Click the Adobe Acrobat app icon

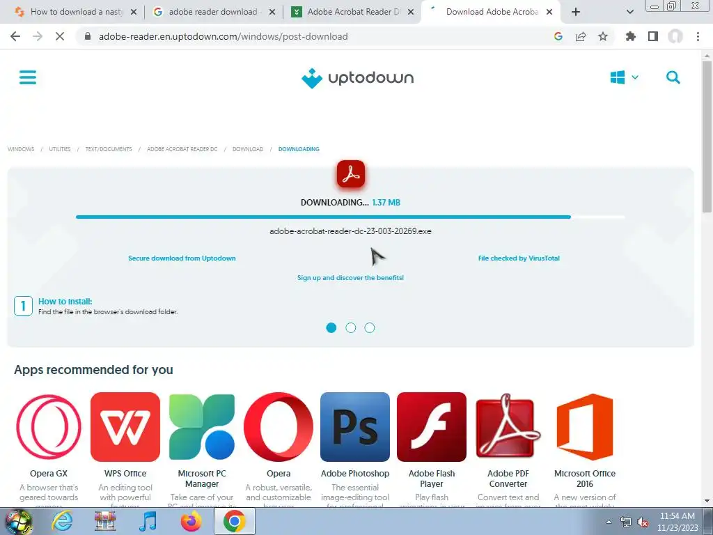click(x=351, y=173)
